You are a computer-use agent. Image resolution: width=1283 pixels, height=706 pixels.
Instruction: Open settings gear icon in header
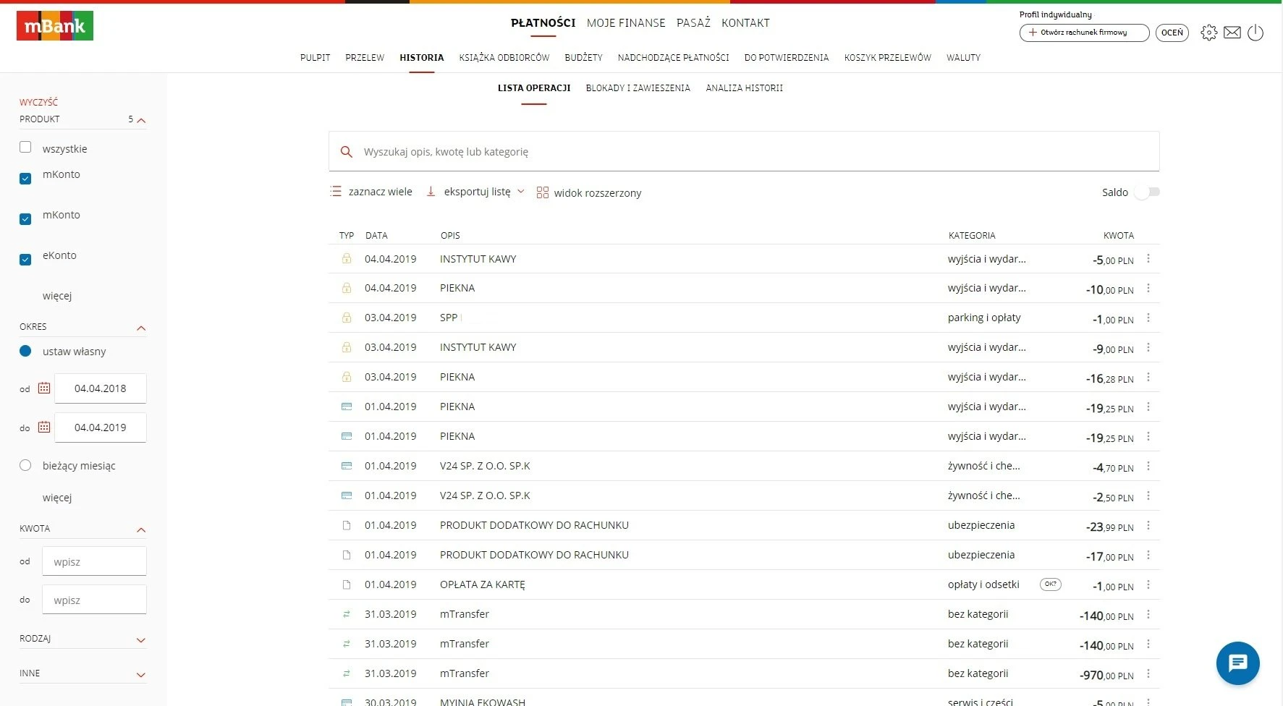(x=1208, y=33)
